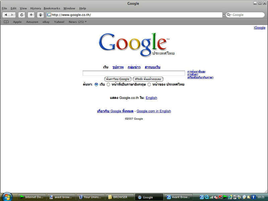This screenshot has height=201, width=268.
Task: Open the Yahoo! bookmark
Action: point(59,22)
